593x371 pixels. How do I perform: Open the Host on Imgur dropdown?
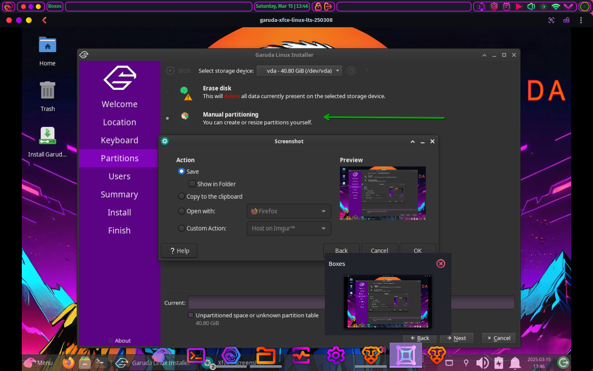(289, 228)
